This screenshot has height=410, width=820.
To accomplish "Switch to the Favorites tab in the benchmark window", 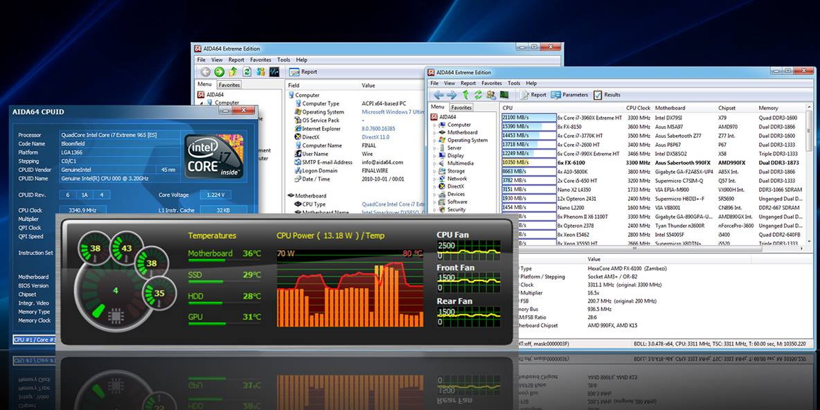I will coord(461,107).
